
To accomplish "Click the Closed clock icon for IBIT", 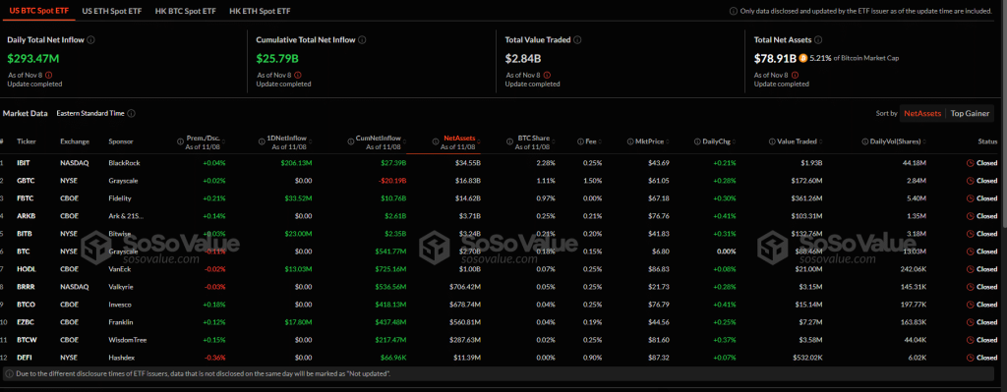I will pos(970,163).
